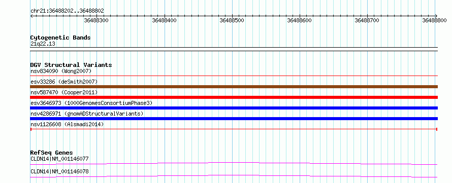This screenshot has width=452, height=183.
Task: Open variant nsv834090 (Wong2007) label
Action: point(61,71)
